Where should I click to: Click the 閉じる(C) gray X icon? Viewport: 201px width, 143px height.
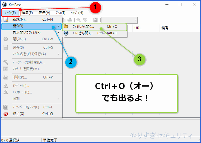tap(6, 39)
